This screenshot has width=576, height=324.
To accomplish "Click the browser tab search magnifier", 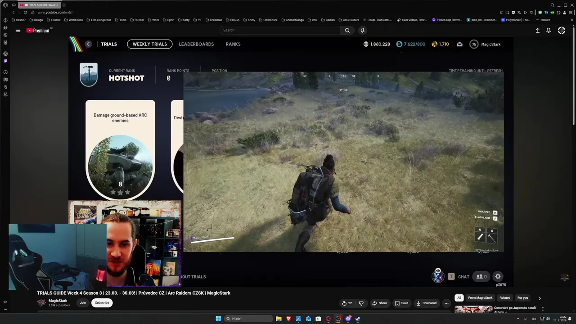I will (552, 5).
